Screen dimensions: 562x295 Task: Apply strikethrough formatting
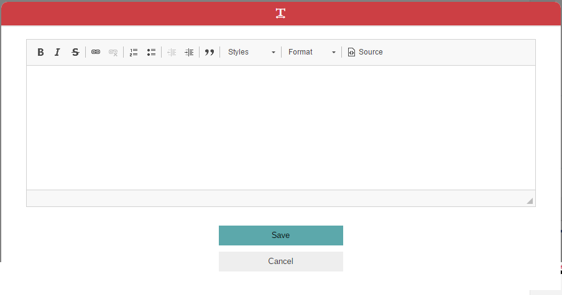click(75, 52)
